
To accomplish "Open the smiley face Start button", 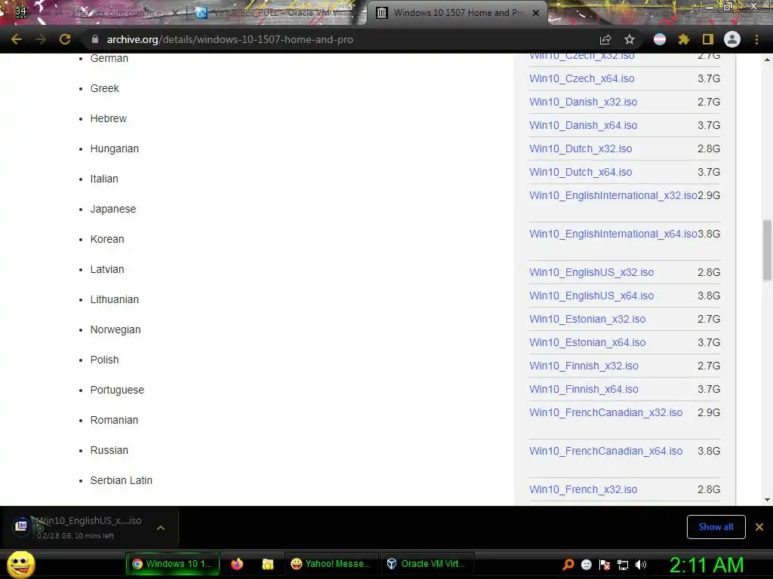I will (x=21, y=564).
